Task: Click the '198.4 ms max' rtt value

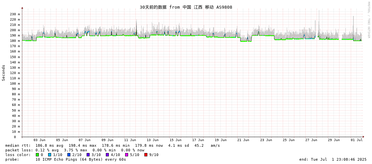Action: [83, 145]
